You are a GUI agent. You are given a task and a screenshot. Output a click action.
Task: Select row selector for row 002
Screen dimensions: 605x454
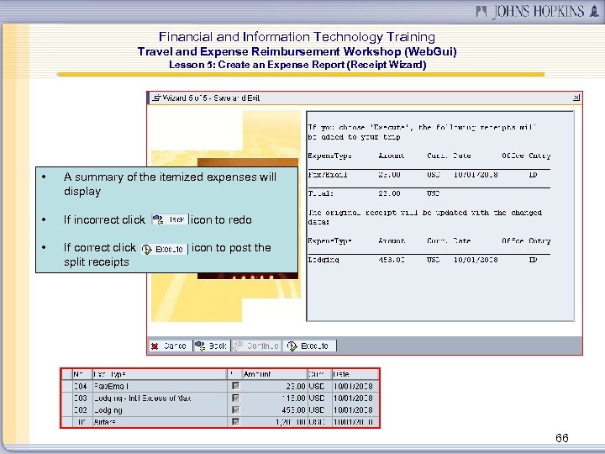coord(67,409)
